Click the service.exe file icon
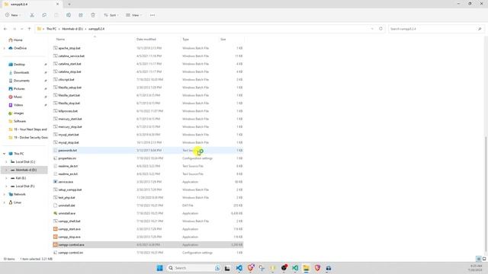 tap(55, 182)
